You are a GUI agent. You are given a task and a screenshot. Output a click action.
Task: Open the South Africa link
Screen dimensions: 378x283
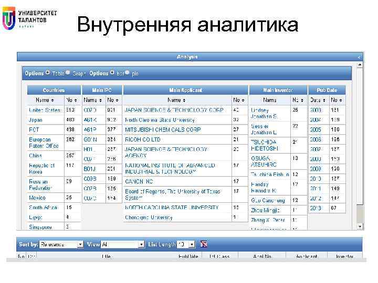[43, 208]
